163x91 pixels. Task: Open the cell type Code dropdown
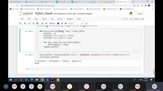pyautogui.click(x=76, y=24)
